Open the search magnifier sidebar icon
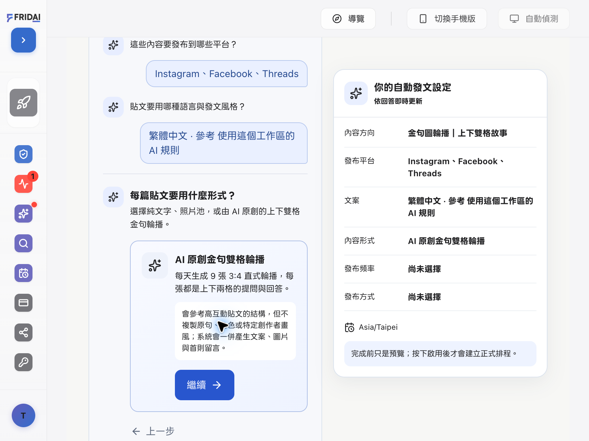589x441 pixels. [x=24, y=243]
